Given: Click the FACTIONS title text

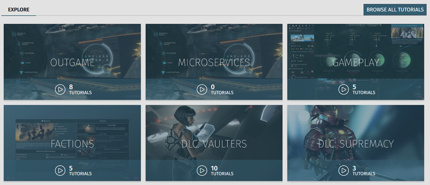Looking at the screenshot, I should (72, 144).
